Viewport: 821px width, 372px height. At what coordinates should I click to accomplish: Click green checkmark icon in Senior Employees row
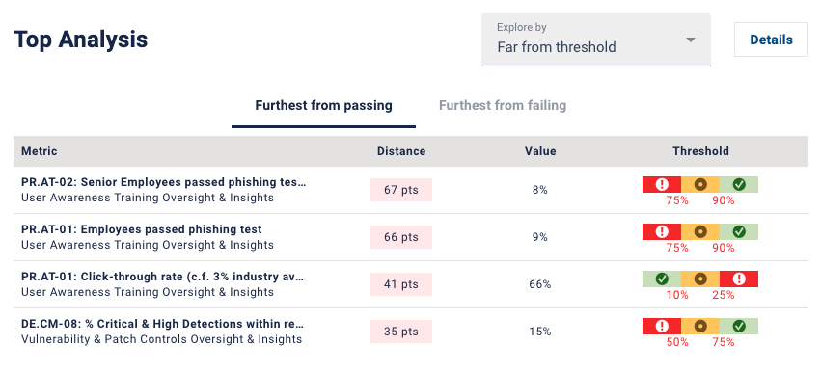pos(739,184)
